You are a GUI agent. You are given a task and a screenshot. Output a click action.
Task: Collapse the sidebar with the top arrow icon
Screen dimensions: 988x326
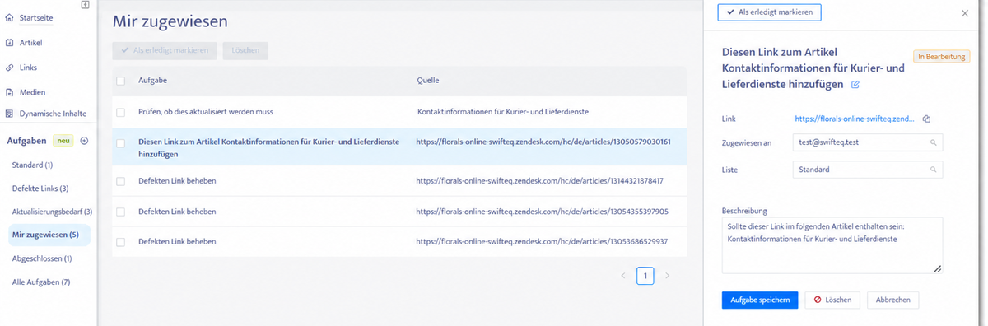[86, 4]
